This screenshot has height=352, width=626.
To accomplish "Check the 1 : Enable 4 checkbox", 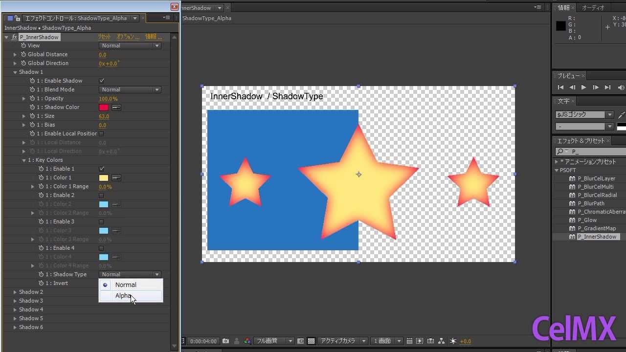I will [102, 248].
